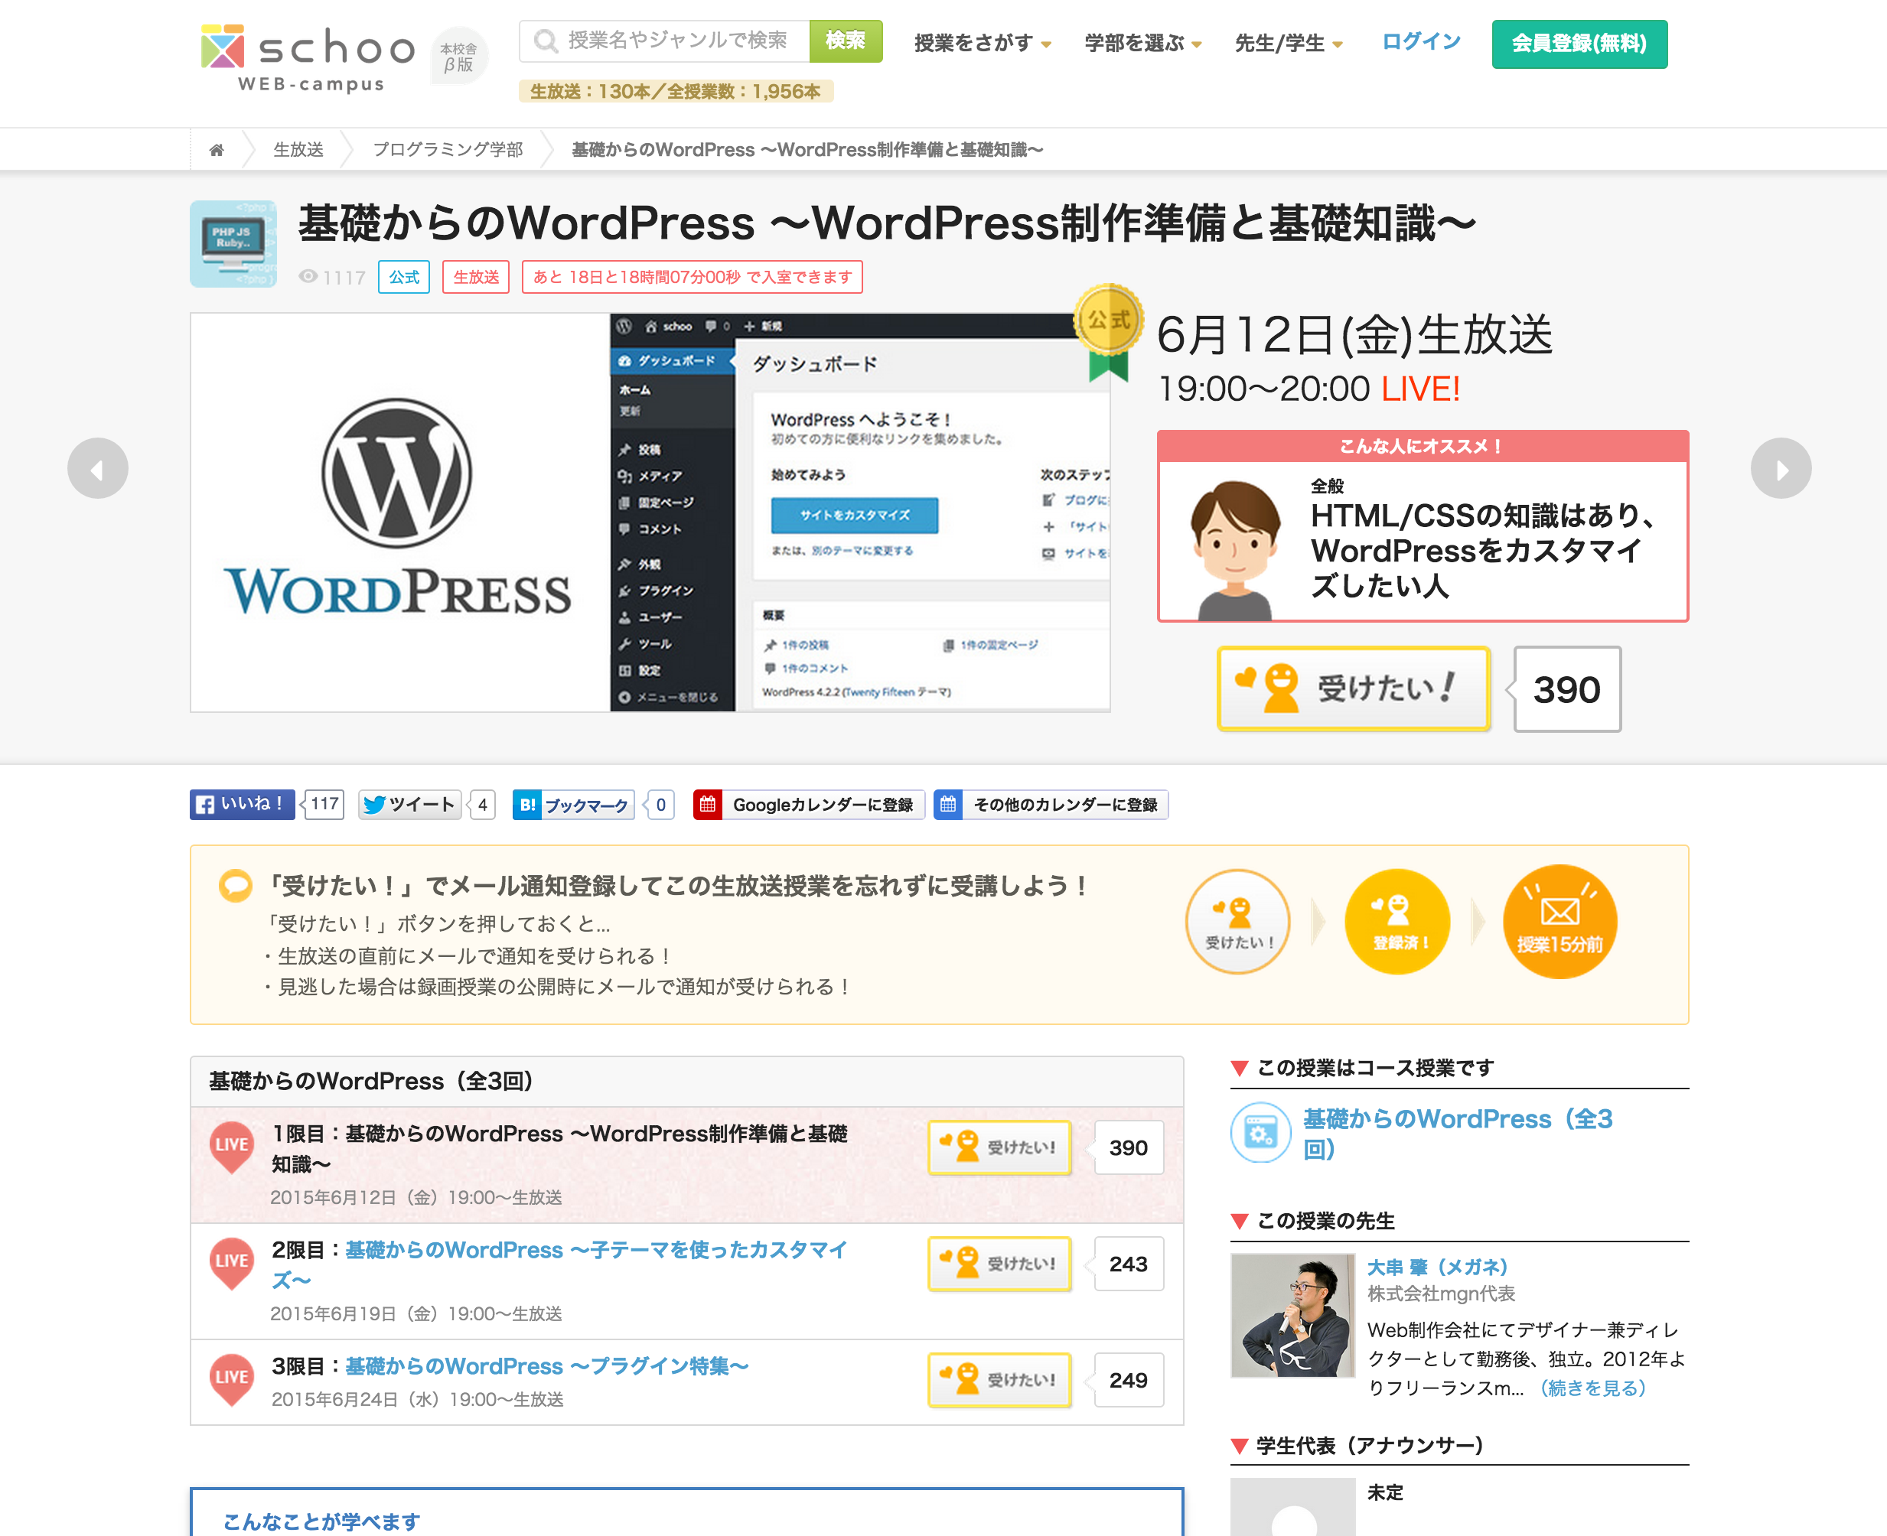Click the 公式 gold medal badge
This screenshot has height=1536, width=1887.
click(1108, 332)
